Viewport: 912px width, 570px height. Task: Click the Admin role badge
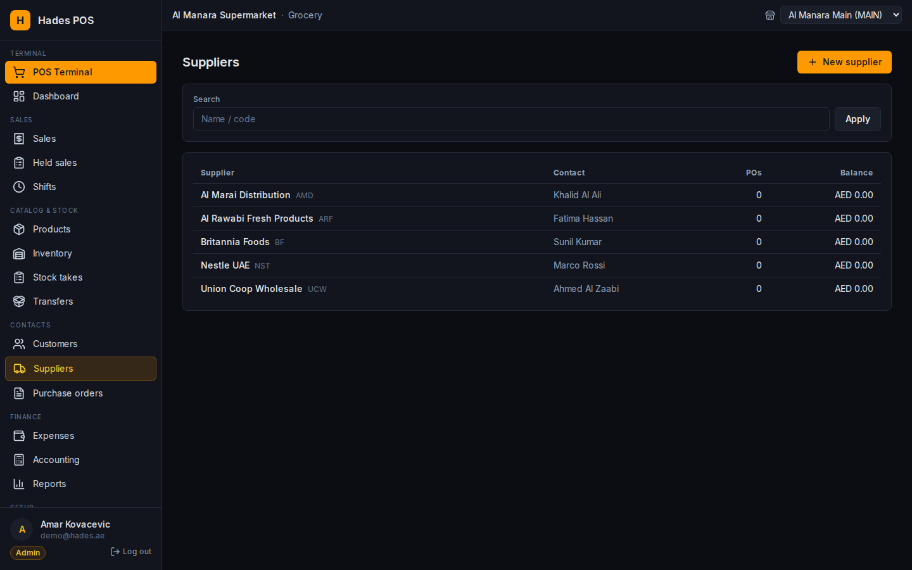[28, 553]
